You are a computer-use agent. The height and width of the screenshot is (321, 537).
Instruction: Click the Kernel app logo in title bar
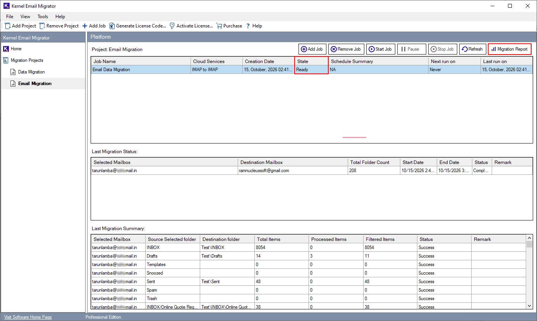click(6, 6)
